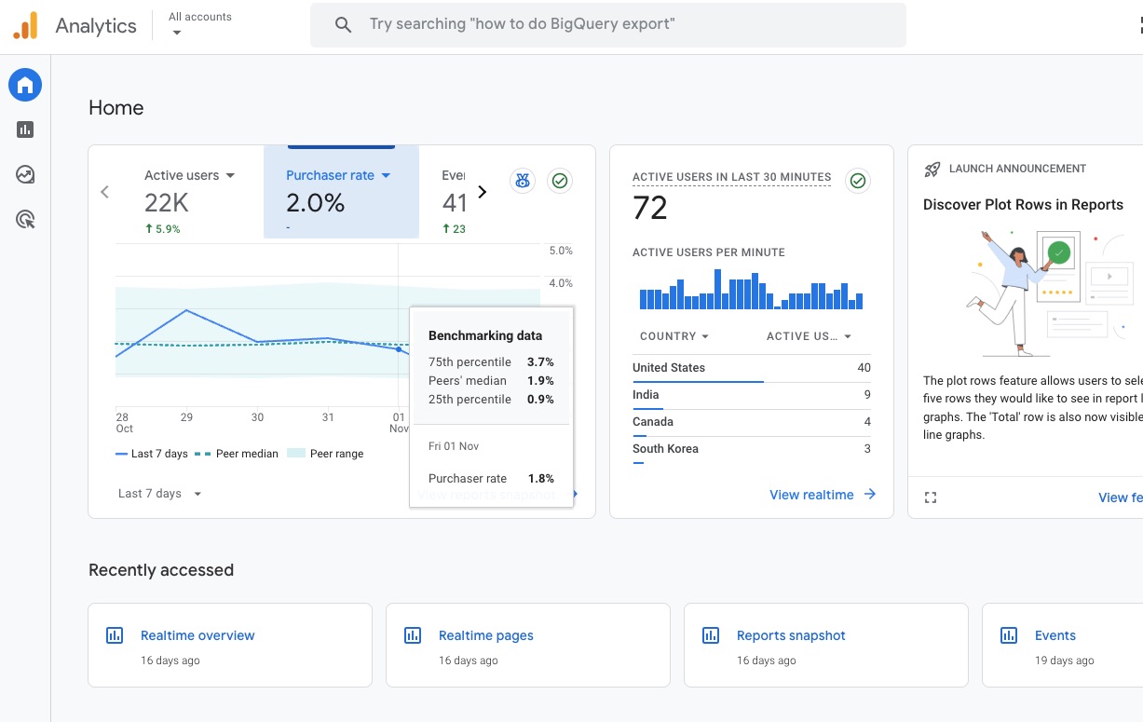Click the United States country row
This screenshot has width=1143, height=722.
pos(752,368)
